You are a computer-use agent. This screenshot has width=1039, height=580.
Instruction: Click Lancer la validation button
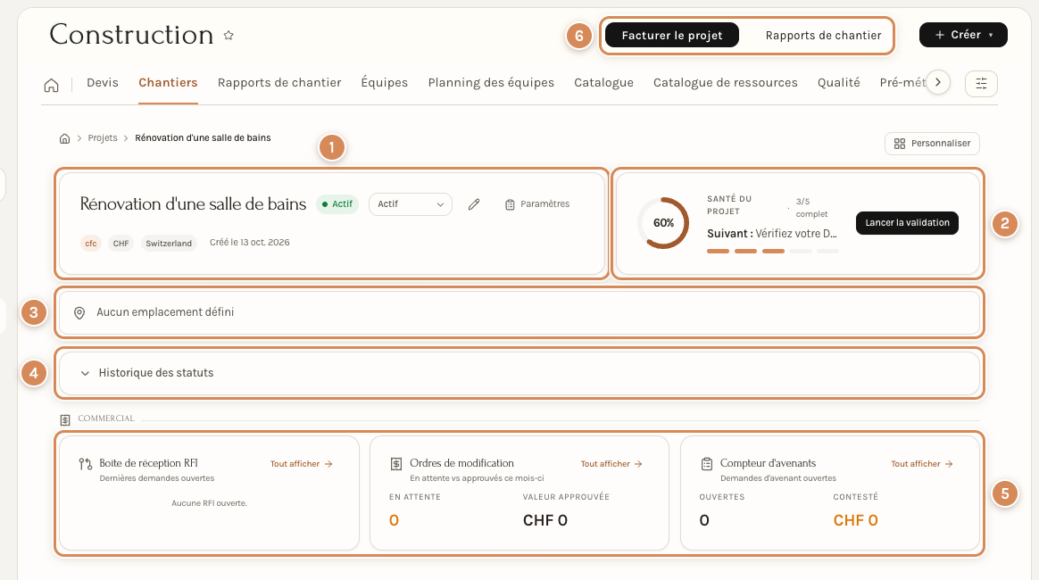point(907,223)
